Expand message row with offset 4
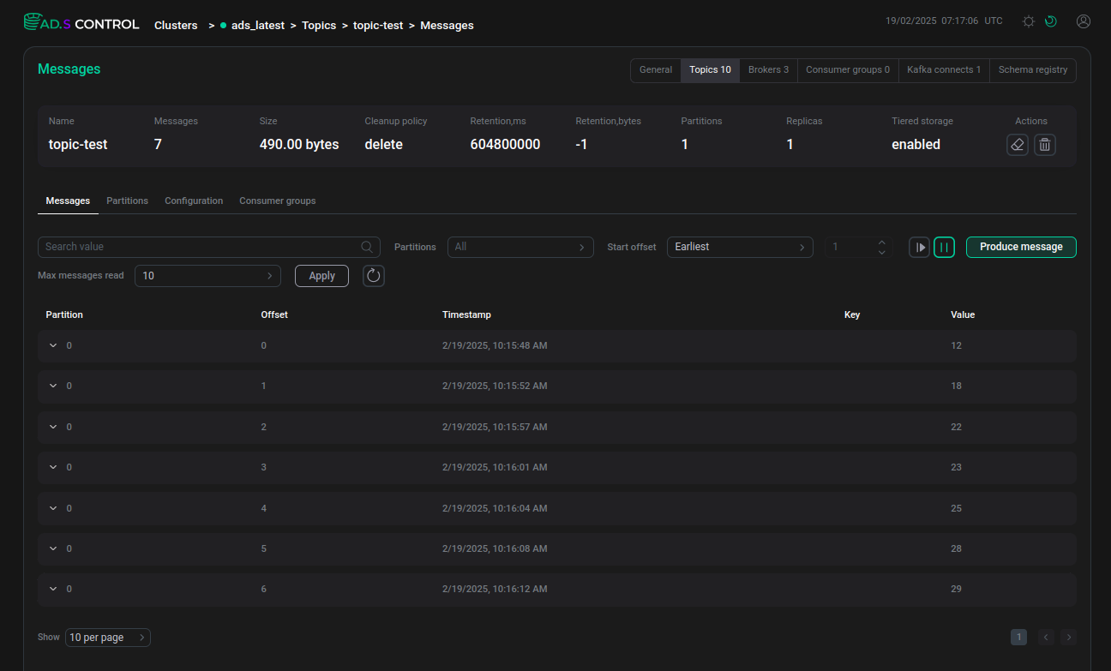The width and height of the screenshot is (1111, 671). pyautogui.click(x=53, y=508)
